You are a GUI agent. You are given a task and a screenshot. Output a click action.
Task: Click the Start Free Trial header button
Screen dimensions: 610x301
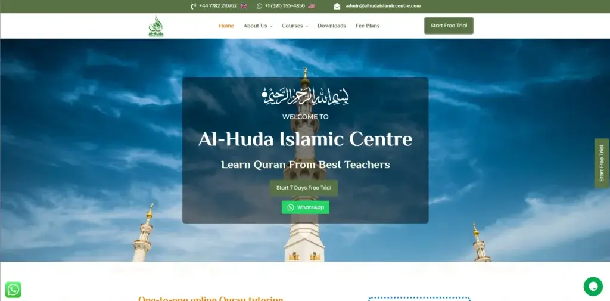click(449, 26)
